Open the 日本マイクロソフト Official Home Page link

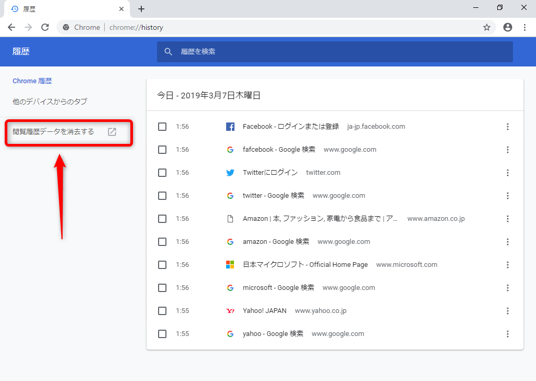[x=305, y=265]
